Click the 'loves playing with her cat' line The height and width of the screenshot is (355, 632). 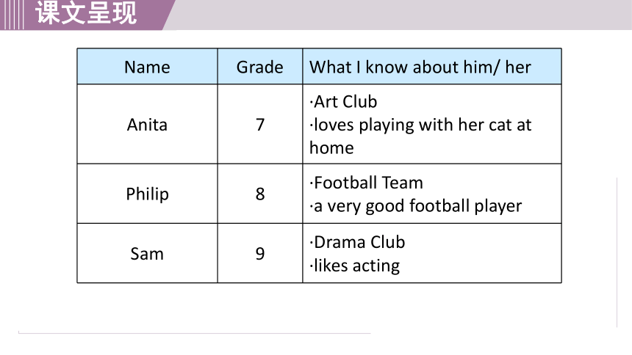[420, 125]
